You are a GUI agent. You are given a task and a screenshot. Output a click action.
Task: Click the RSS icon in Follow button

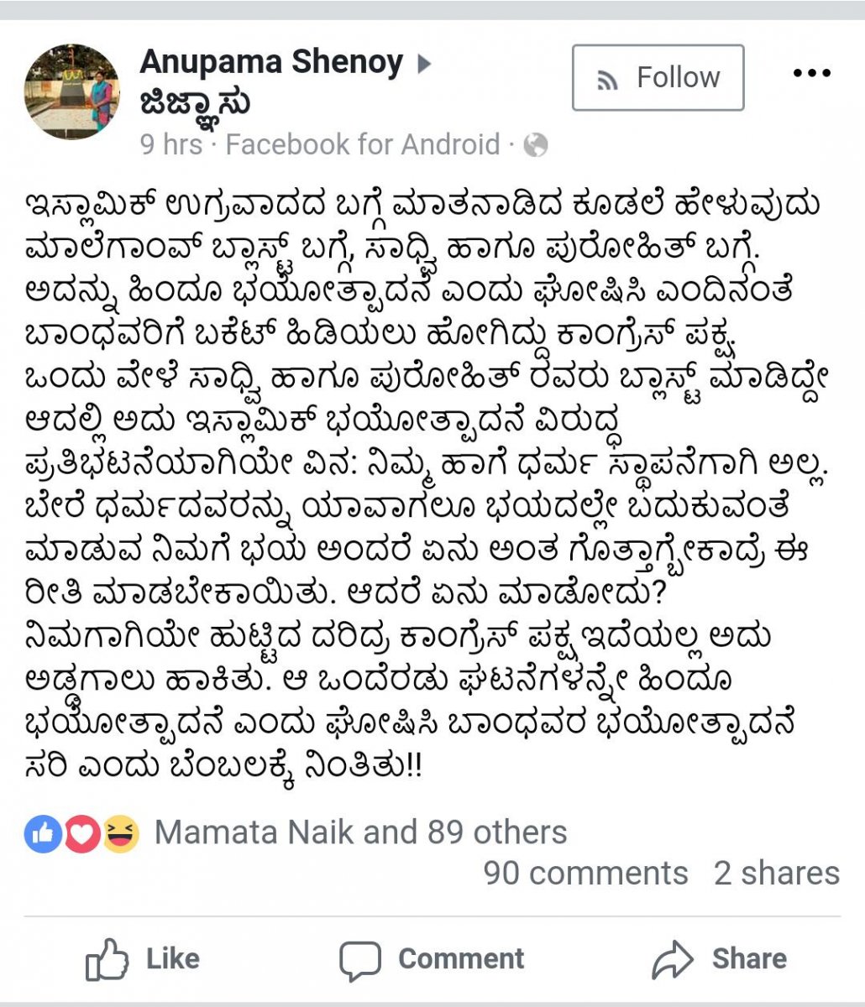(607, 81)
